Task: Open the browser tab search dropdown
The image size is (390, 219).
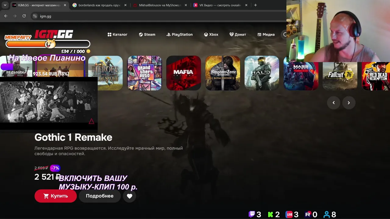Action: (5, 5)
